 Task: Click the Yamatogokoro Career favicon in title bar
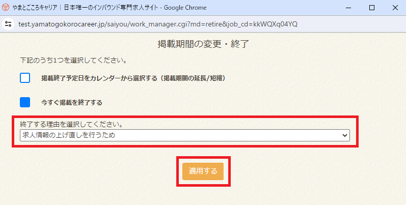(x=7, y=8)
